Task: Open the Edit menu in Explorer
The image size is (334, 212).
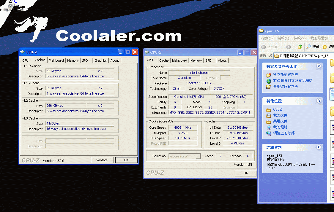Action: tap(283, 38)
